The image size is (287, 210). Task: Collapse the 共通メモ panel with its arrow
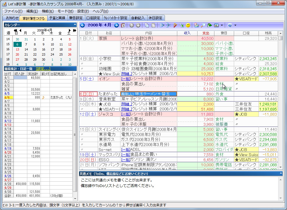(281, 173)
